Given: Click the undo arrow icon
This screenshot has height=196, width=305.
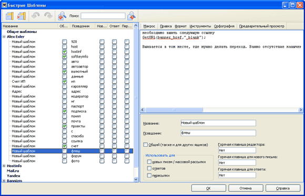Looking at the screenshot, I should (x=36, y=16).
